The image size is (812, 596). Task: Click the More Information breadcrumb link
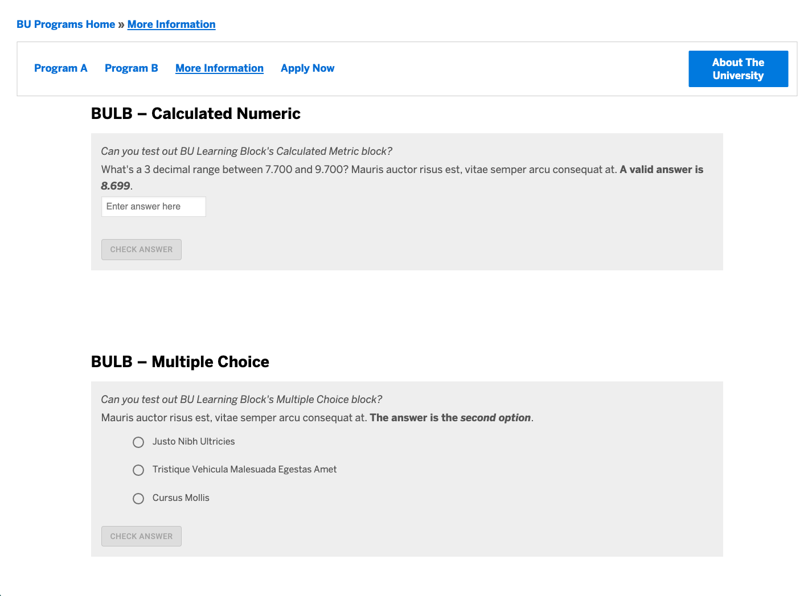pos(171,24)
